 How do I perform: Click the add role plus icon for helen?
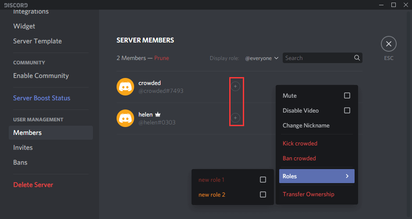coord(235,118)
